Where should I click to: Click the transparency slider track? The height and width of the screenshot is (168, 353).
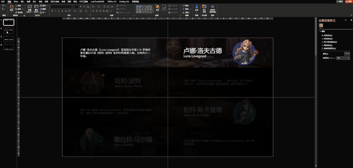333,58
